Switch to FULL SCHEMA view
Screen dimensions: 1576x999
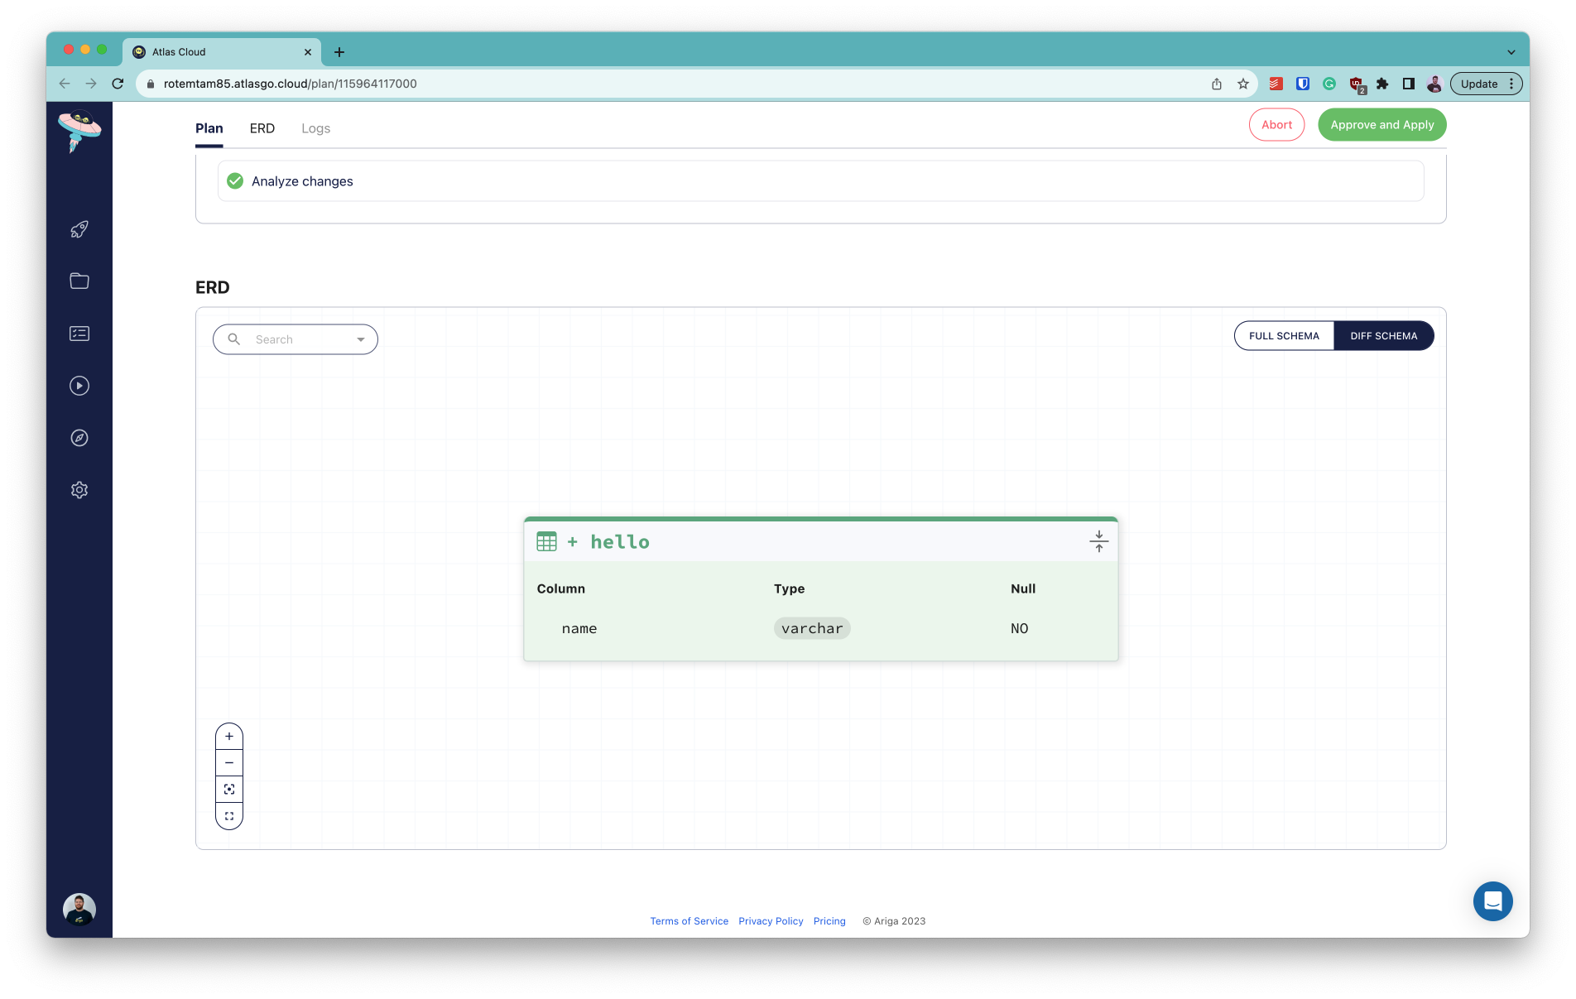coord(1284,335)
